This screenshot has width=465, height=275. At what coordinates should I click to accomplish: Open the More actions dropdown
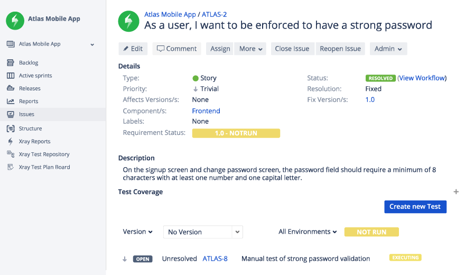[x=251, y=49]
